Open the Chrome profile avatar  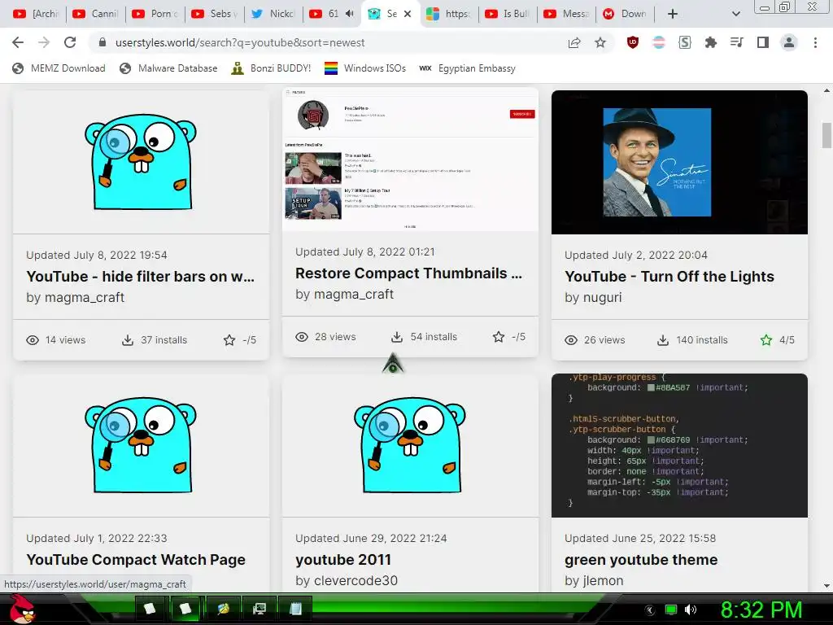(789, 42)
